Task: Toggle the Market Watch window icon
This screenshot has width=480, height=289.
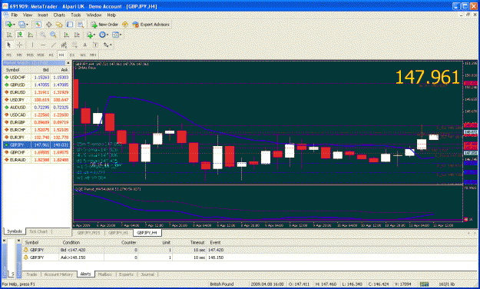Action: point(38,25)
